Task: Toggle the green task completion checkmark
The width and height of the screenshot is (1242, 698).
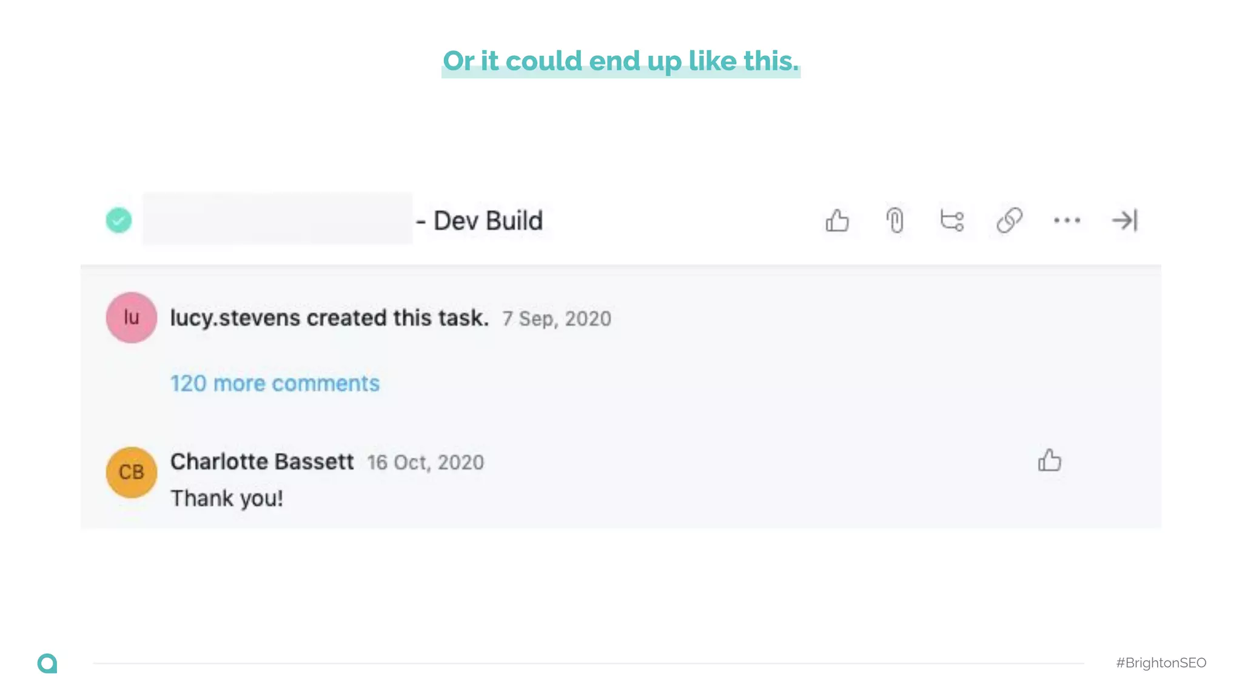Action: (x=119, y=220)
